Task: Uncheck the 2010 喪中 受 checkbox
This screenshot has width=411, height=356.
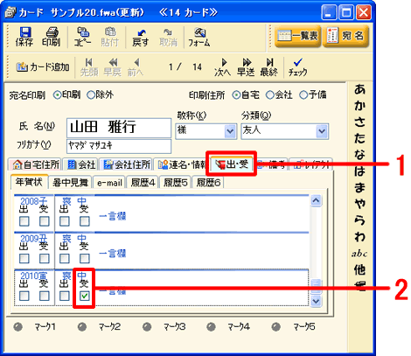Action: [85, 296]
